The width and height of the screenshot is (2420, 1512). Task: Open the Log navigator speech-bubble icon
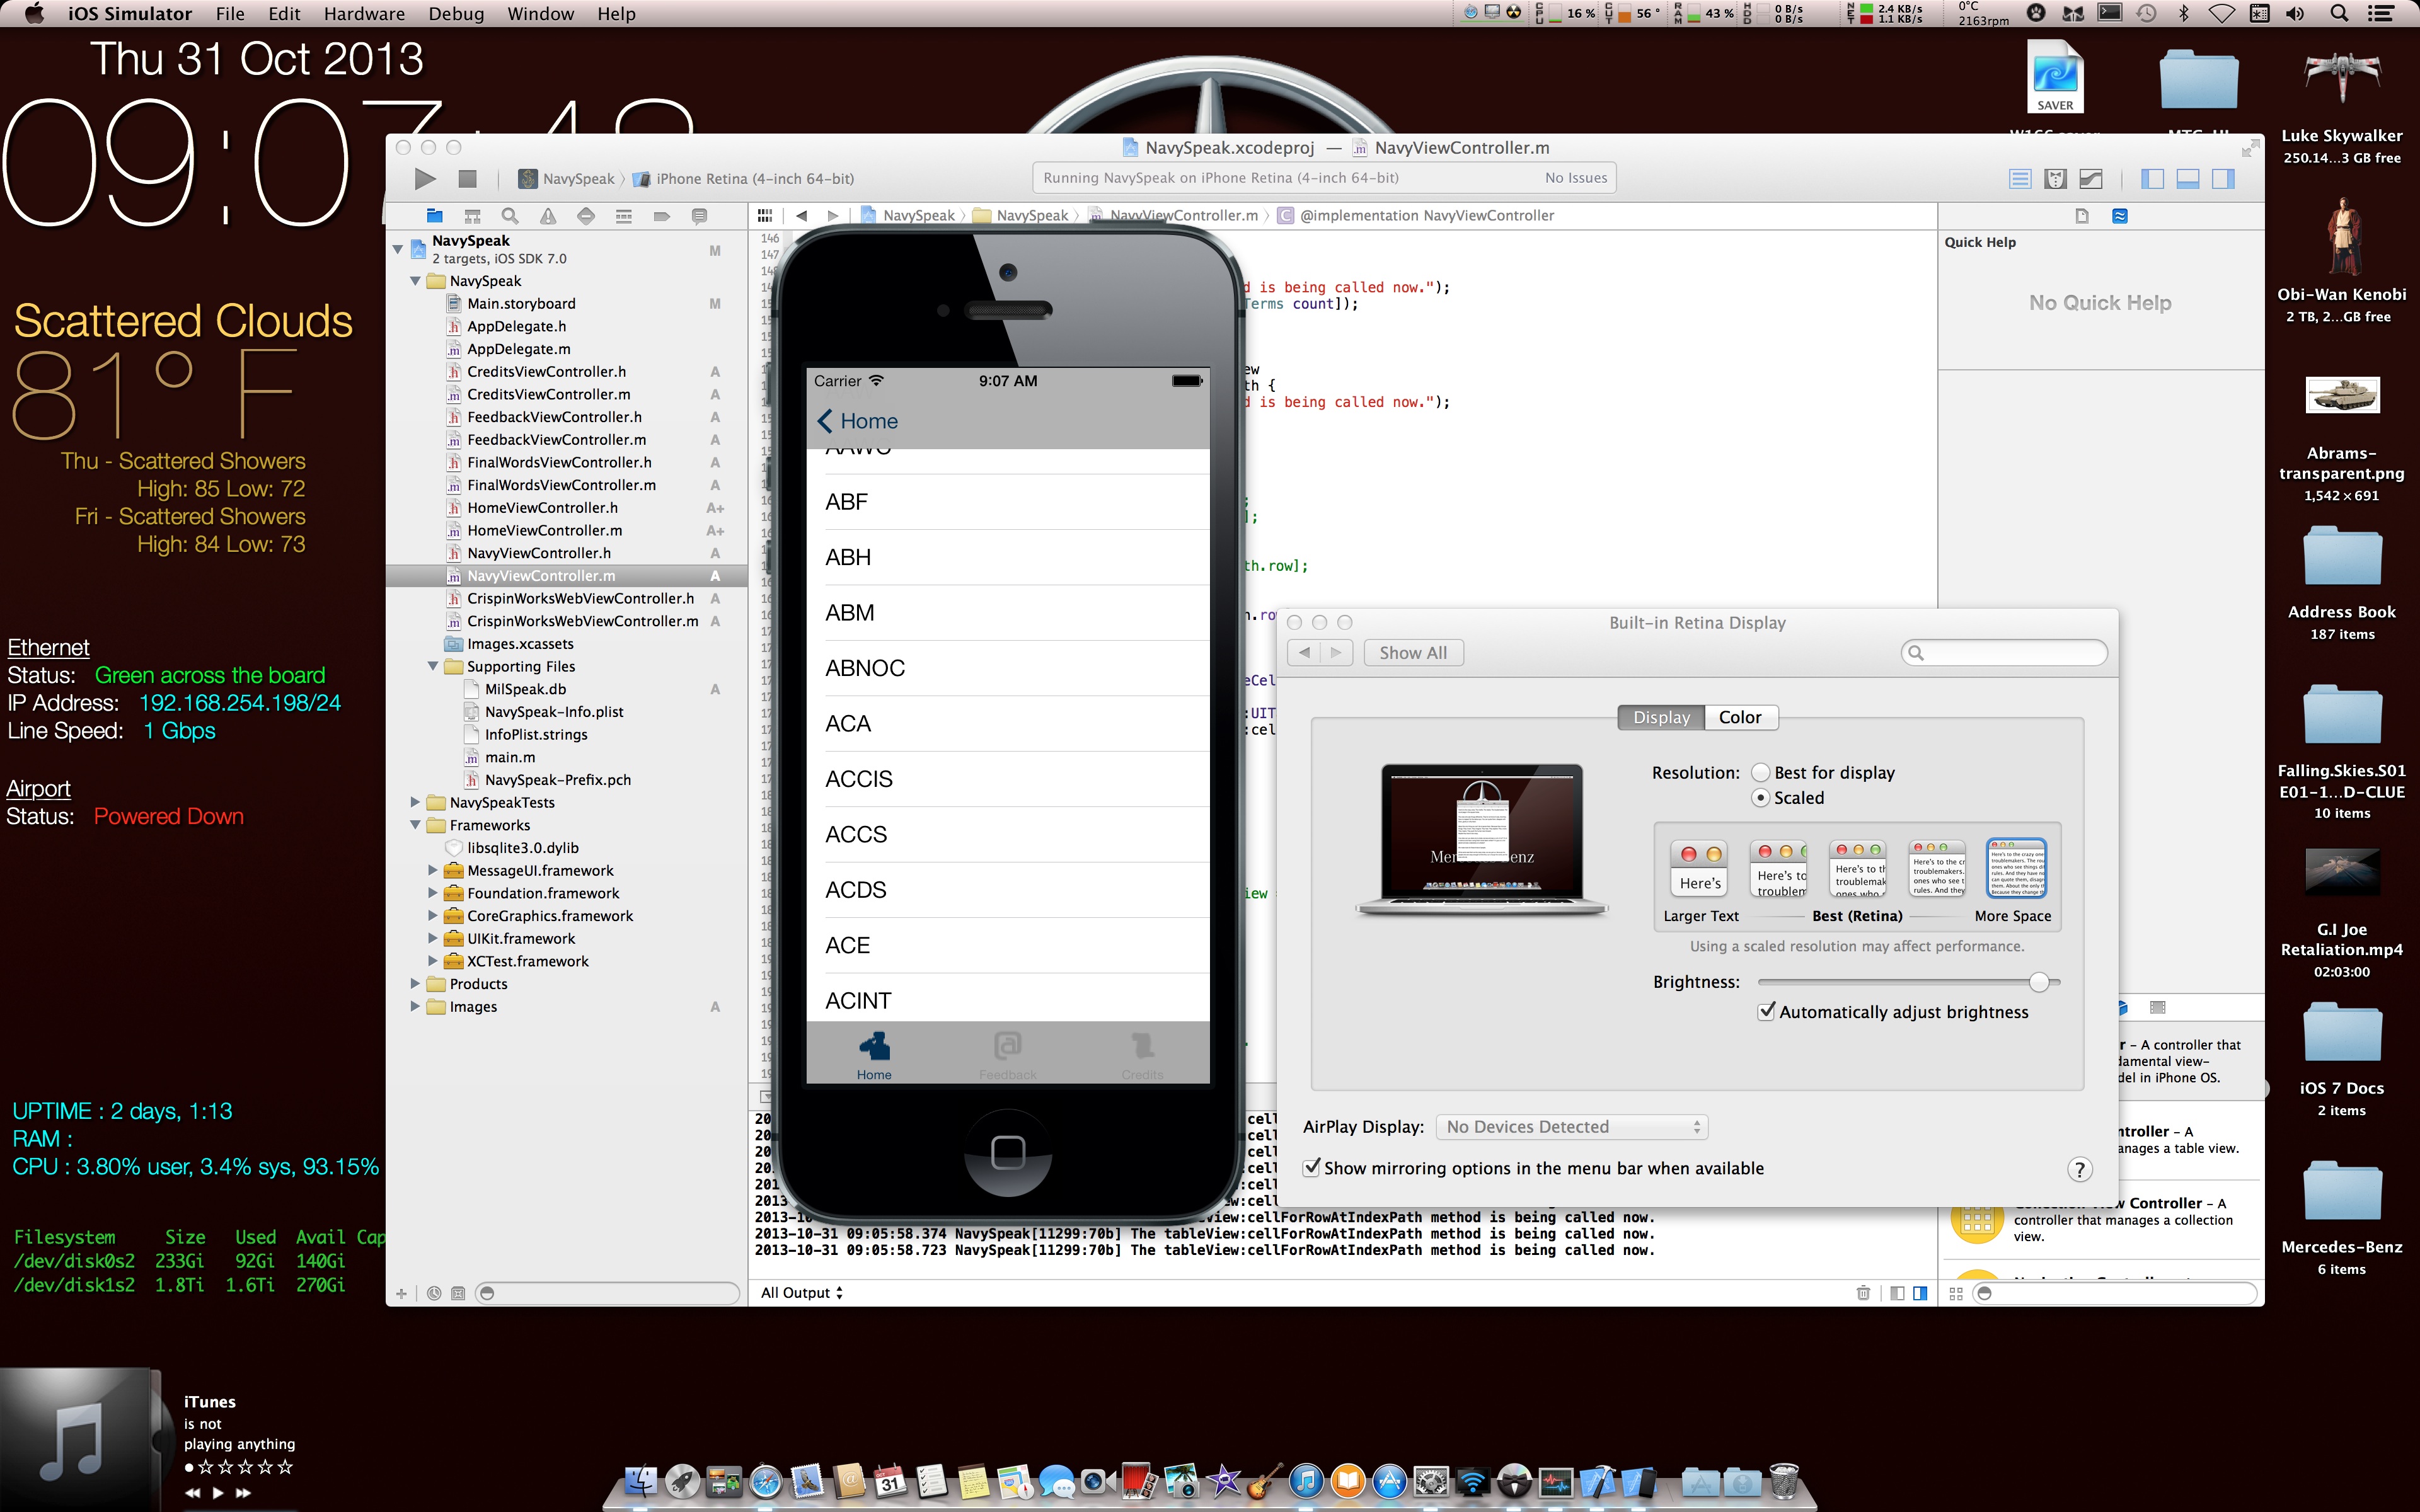(x=700, y=215)
